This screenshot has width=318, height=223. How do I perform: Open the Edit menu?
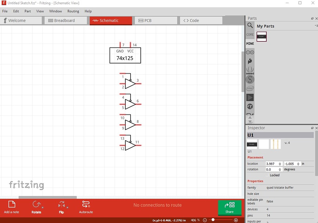point(16,11)
